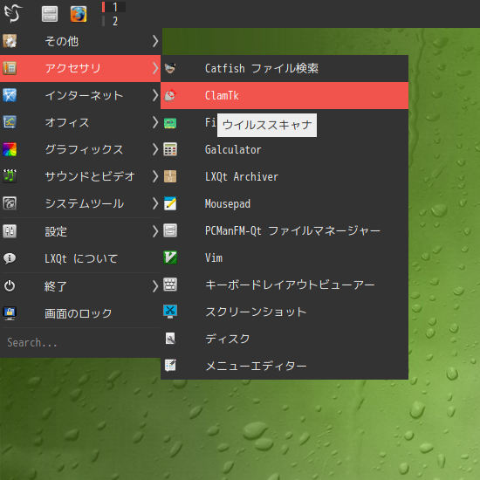Click the LXQt について info bubble icon
Image resolution: width=480 pixels, height=480 pixels.
click(10, 258)
